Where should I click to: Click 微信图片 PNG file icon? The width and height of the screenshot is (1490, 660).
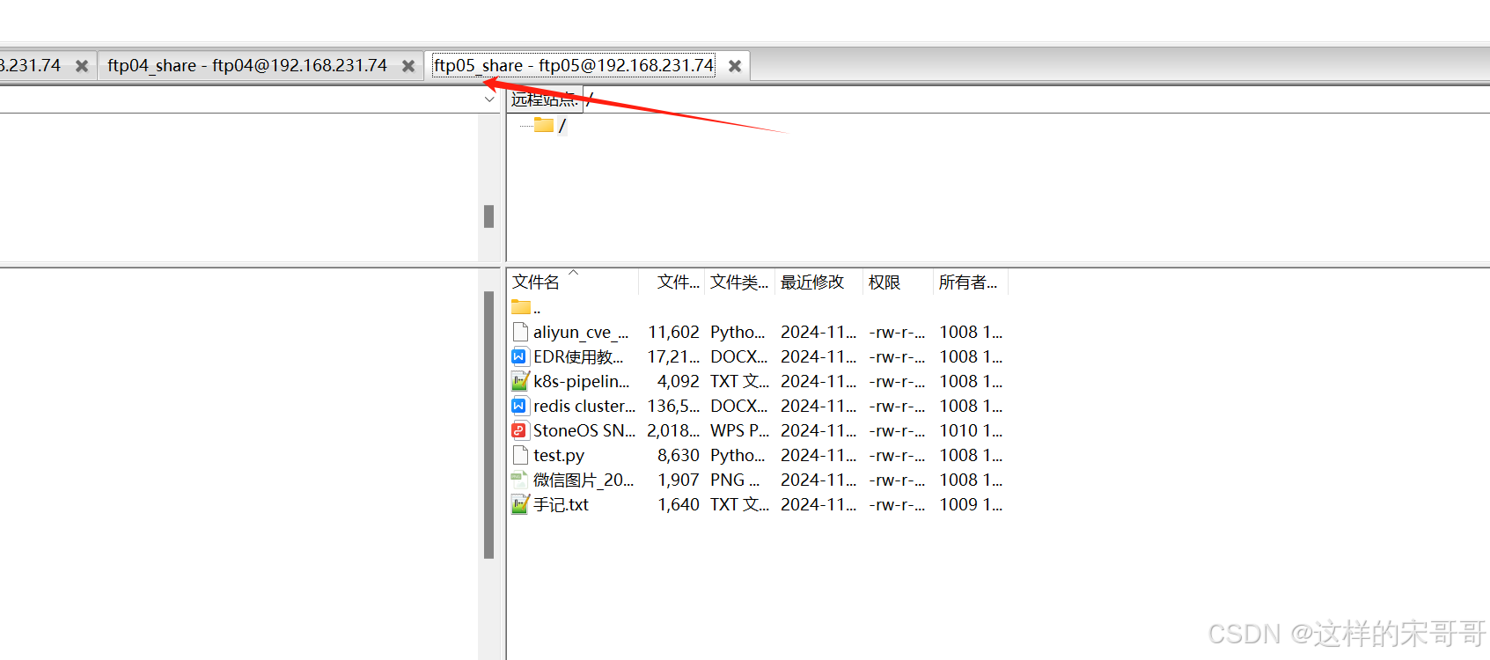coord(520,480)
